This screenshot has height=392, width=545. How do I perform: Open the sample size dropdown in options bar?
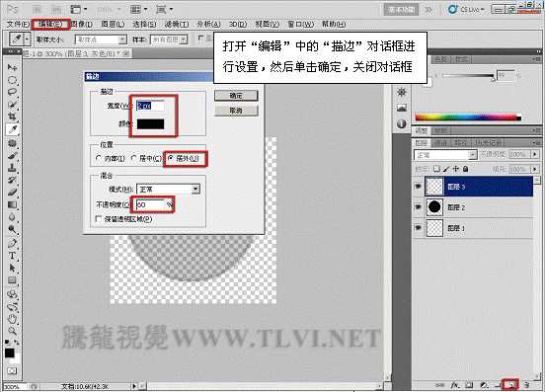tap(101, 39)
